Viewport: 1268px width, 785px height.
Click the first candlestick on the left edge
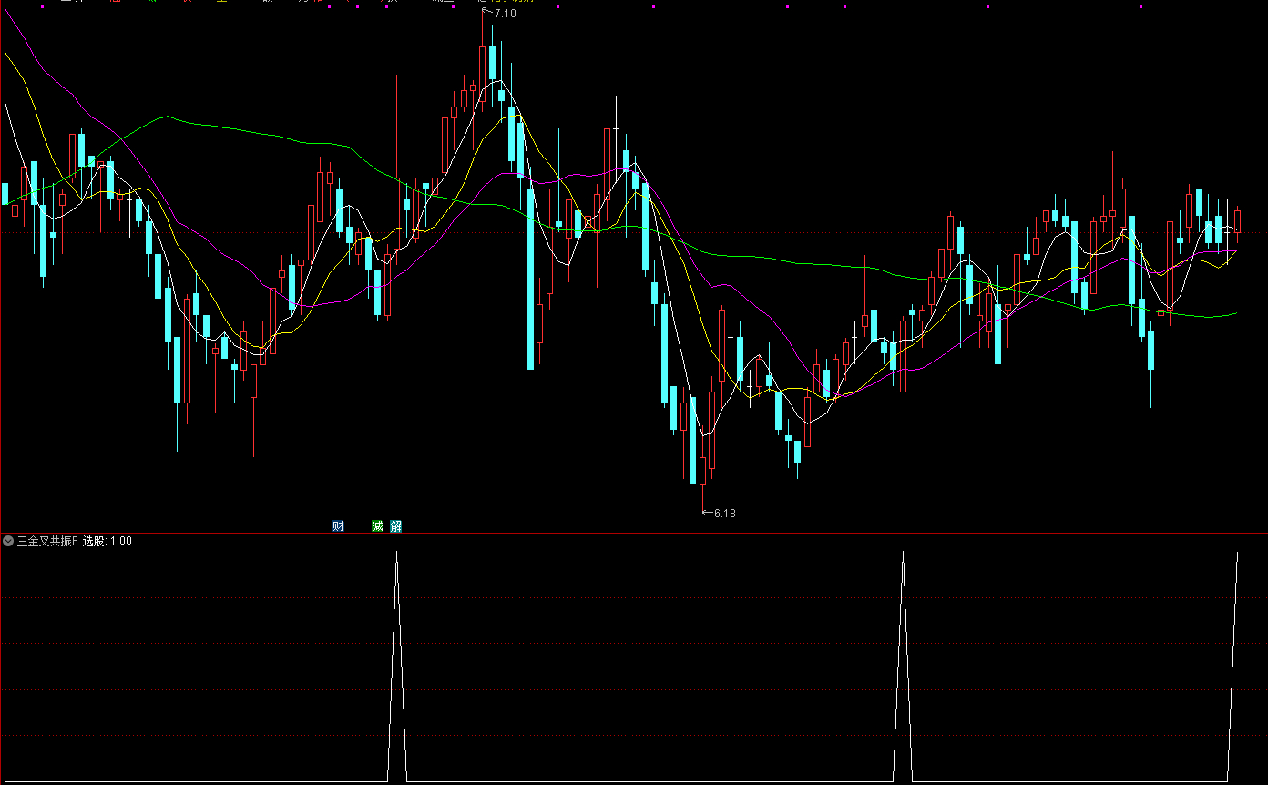[5, 195]
